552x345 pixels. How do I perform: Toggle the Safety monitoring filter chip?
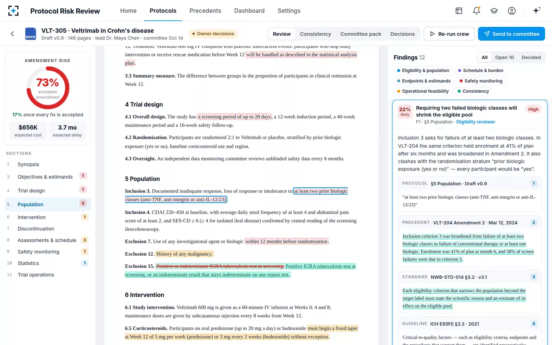[481, 81]
